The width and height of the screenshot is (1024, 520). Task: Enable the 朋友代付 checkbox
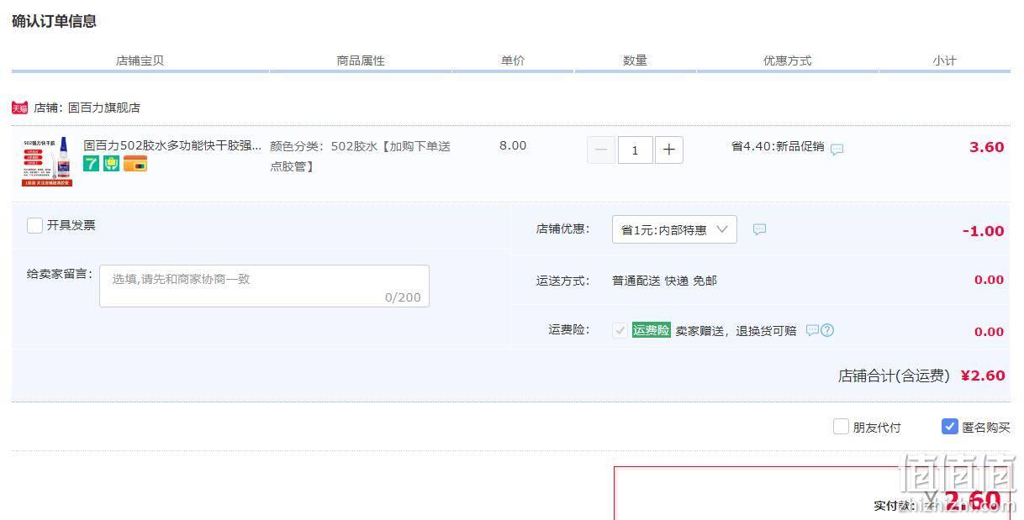pos(841,427)
